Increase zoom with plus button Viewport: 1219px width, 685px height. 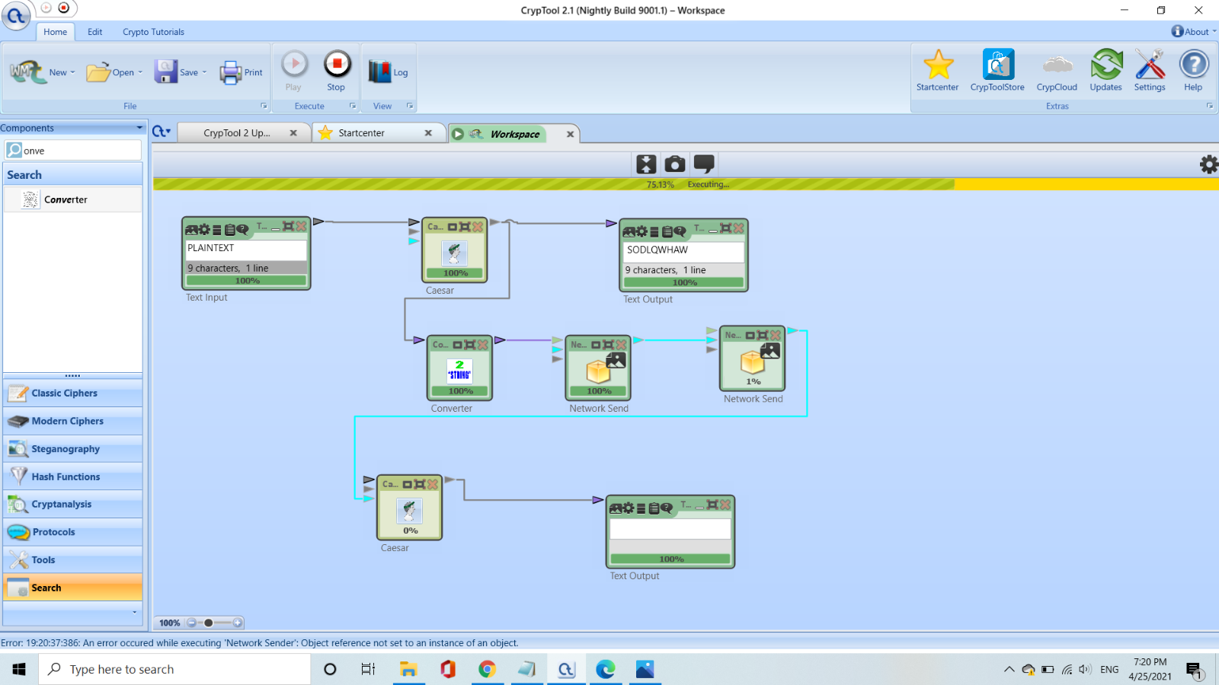pyautogui.click(x=237, y=623)
